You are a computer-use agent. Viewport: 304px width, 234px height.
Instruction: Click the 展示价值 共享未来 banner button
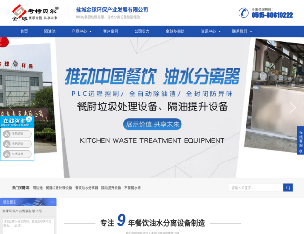pyautogui.click(x=152, y=124)
